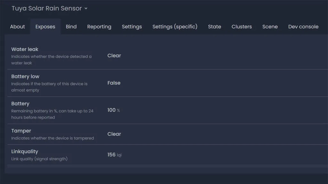Switch to the About tab
This screenshot has width=328, height=184.
(17, 27)
